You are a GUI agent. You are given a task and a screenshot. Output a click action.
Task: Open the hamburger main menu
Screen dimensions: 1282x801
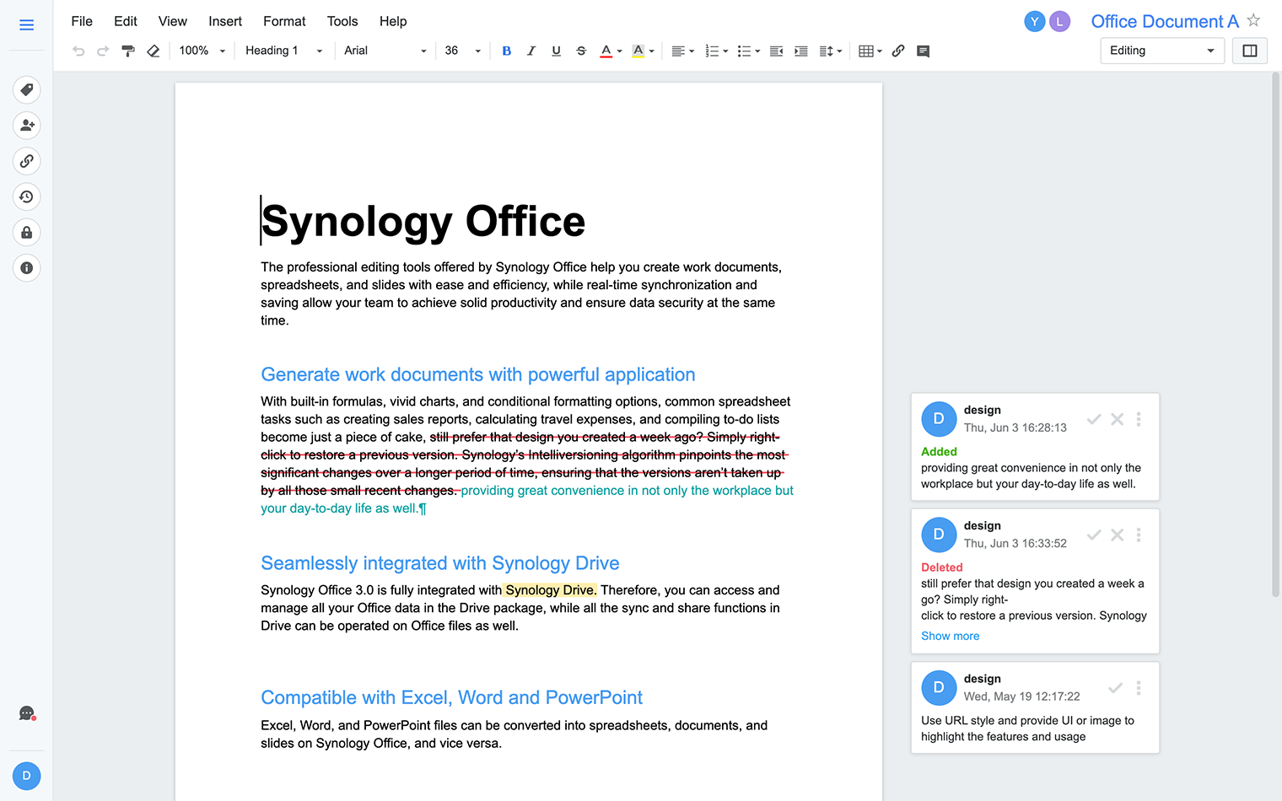26,25
